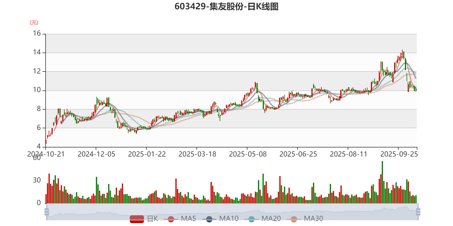This screenshot has width=453, height=226.
Task: Click the (元) unit label
Action: [34, 23]
